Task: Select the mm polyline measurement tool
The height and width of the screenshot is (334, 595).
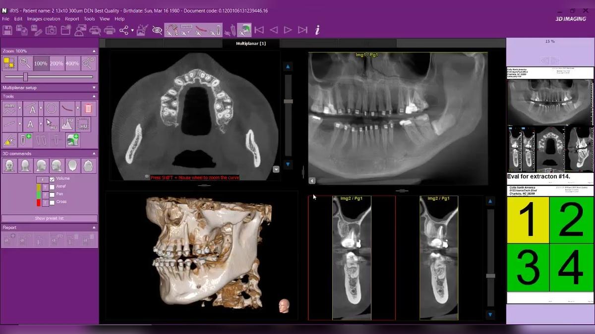Action: point(9,109)
